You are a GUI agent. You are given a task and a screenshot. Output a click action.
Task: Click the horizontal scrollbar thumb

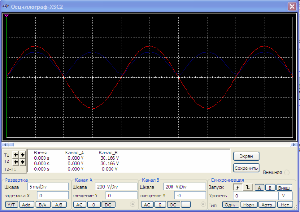(11, 145)
